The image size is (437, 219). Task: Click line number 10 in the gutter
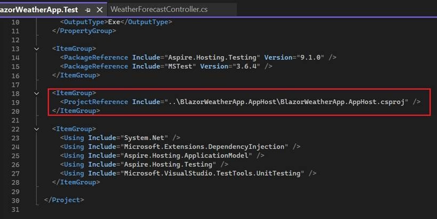[15, 22]
